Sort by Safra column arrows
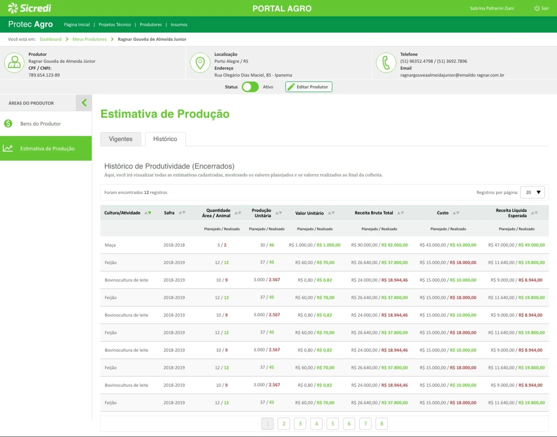557x437 pixels. (182, 213)
